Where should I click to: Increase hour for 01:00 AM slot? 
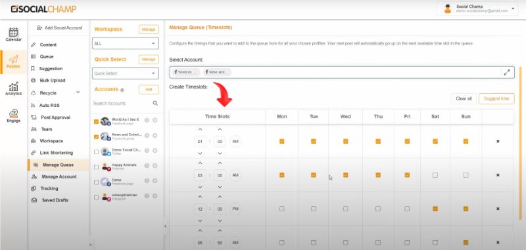point(200,129)
